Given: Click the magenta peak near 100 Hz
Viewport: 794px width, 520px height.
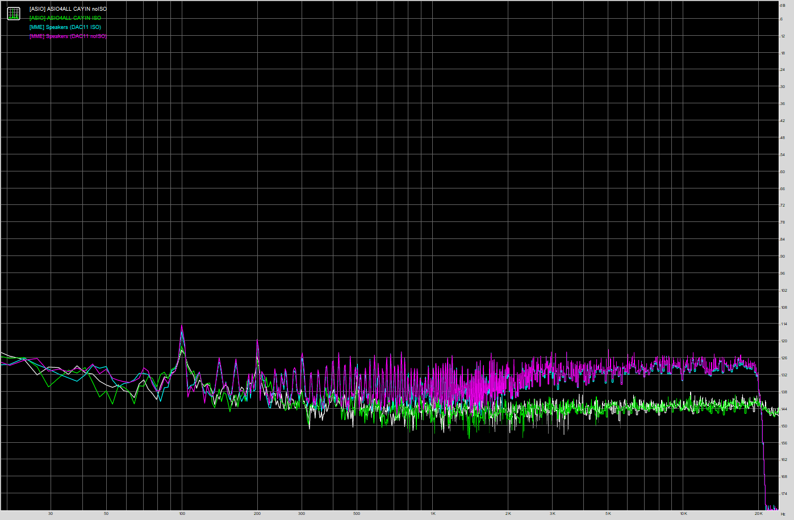Looking at the screenshot, I should point(182,325).
